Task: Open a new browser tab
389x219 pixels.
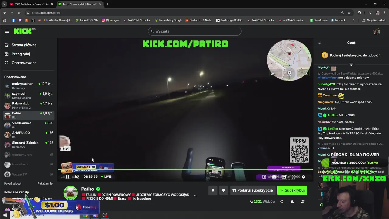Action: tap(108, 4)
